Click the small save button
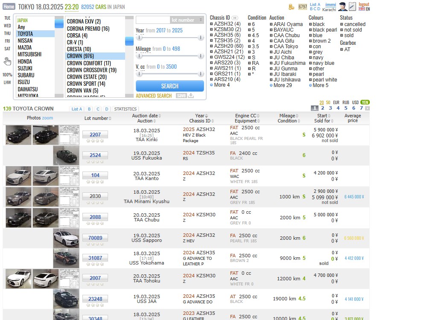Screen dimensions: 427x320 point(181,96)
